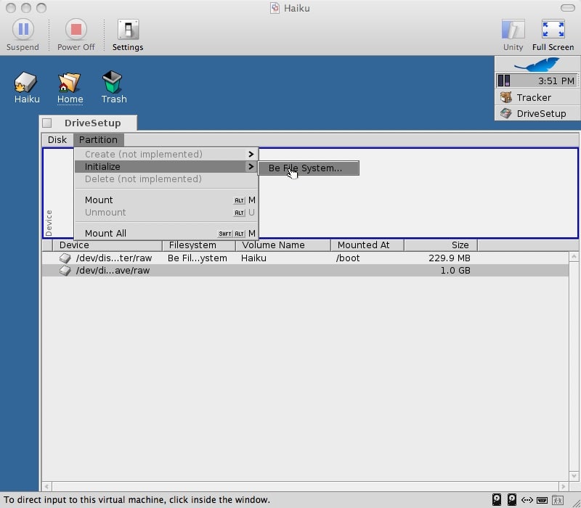
Task: Enter Full Screen mode
Action: point(553,34)
